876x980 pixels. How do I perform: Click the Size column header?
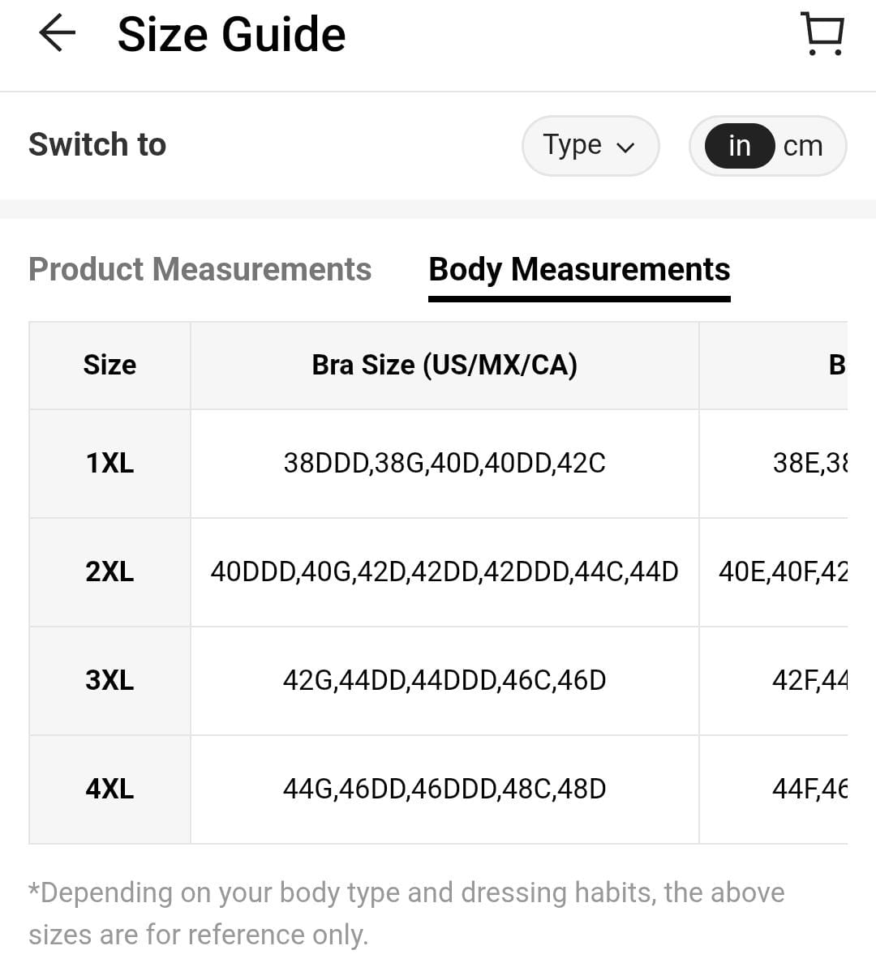[x=109, y=365]
